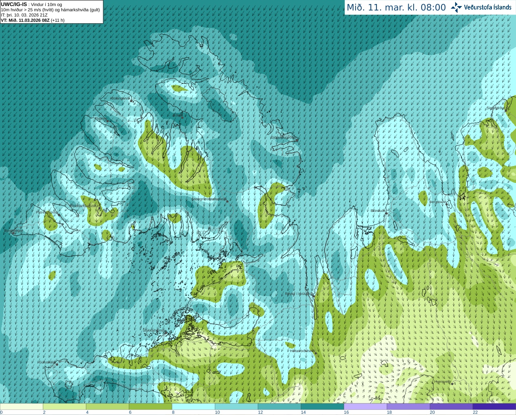This screenshot has height=415, width=516.
Task: Select the forecast time Mið. 11. mar. kl. 08:00
Action: [x=396, y=8]
